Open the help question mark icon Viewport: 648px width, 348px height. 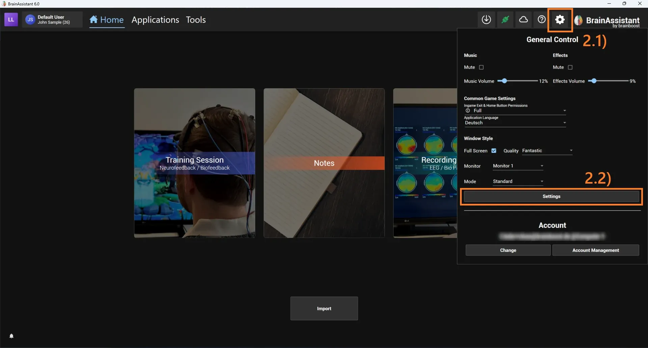pyautogui.click(x=542, y=20)
